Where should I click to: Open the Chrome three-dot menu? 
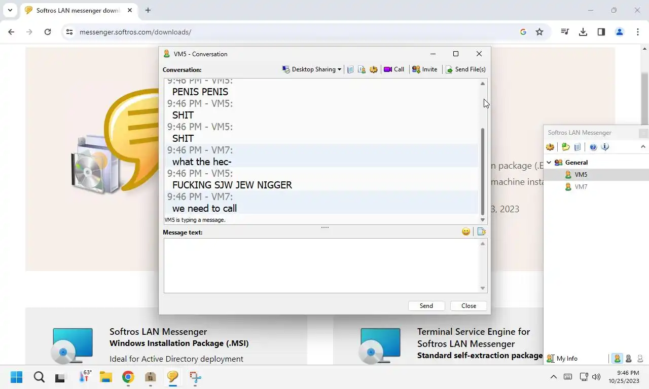pyautogui.click(x=638, y=32)
